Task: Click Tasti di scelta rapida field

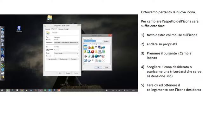Action: [66, 50]
